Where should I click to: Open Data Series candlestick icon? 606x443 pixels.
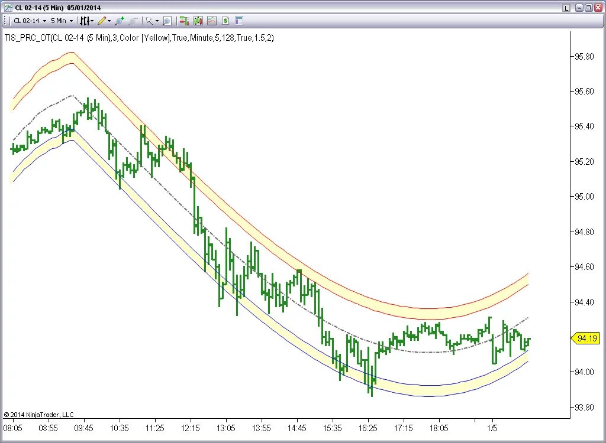pos(198,21)
